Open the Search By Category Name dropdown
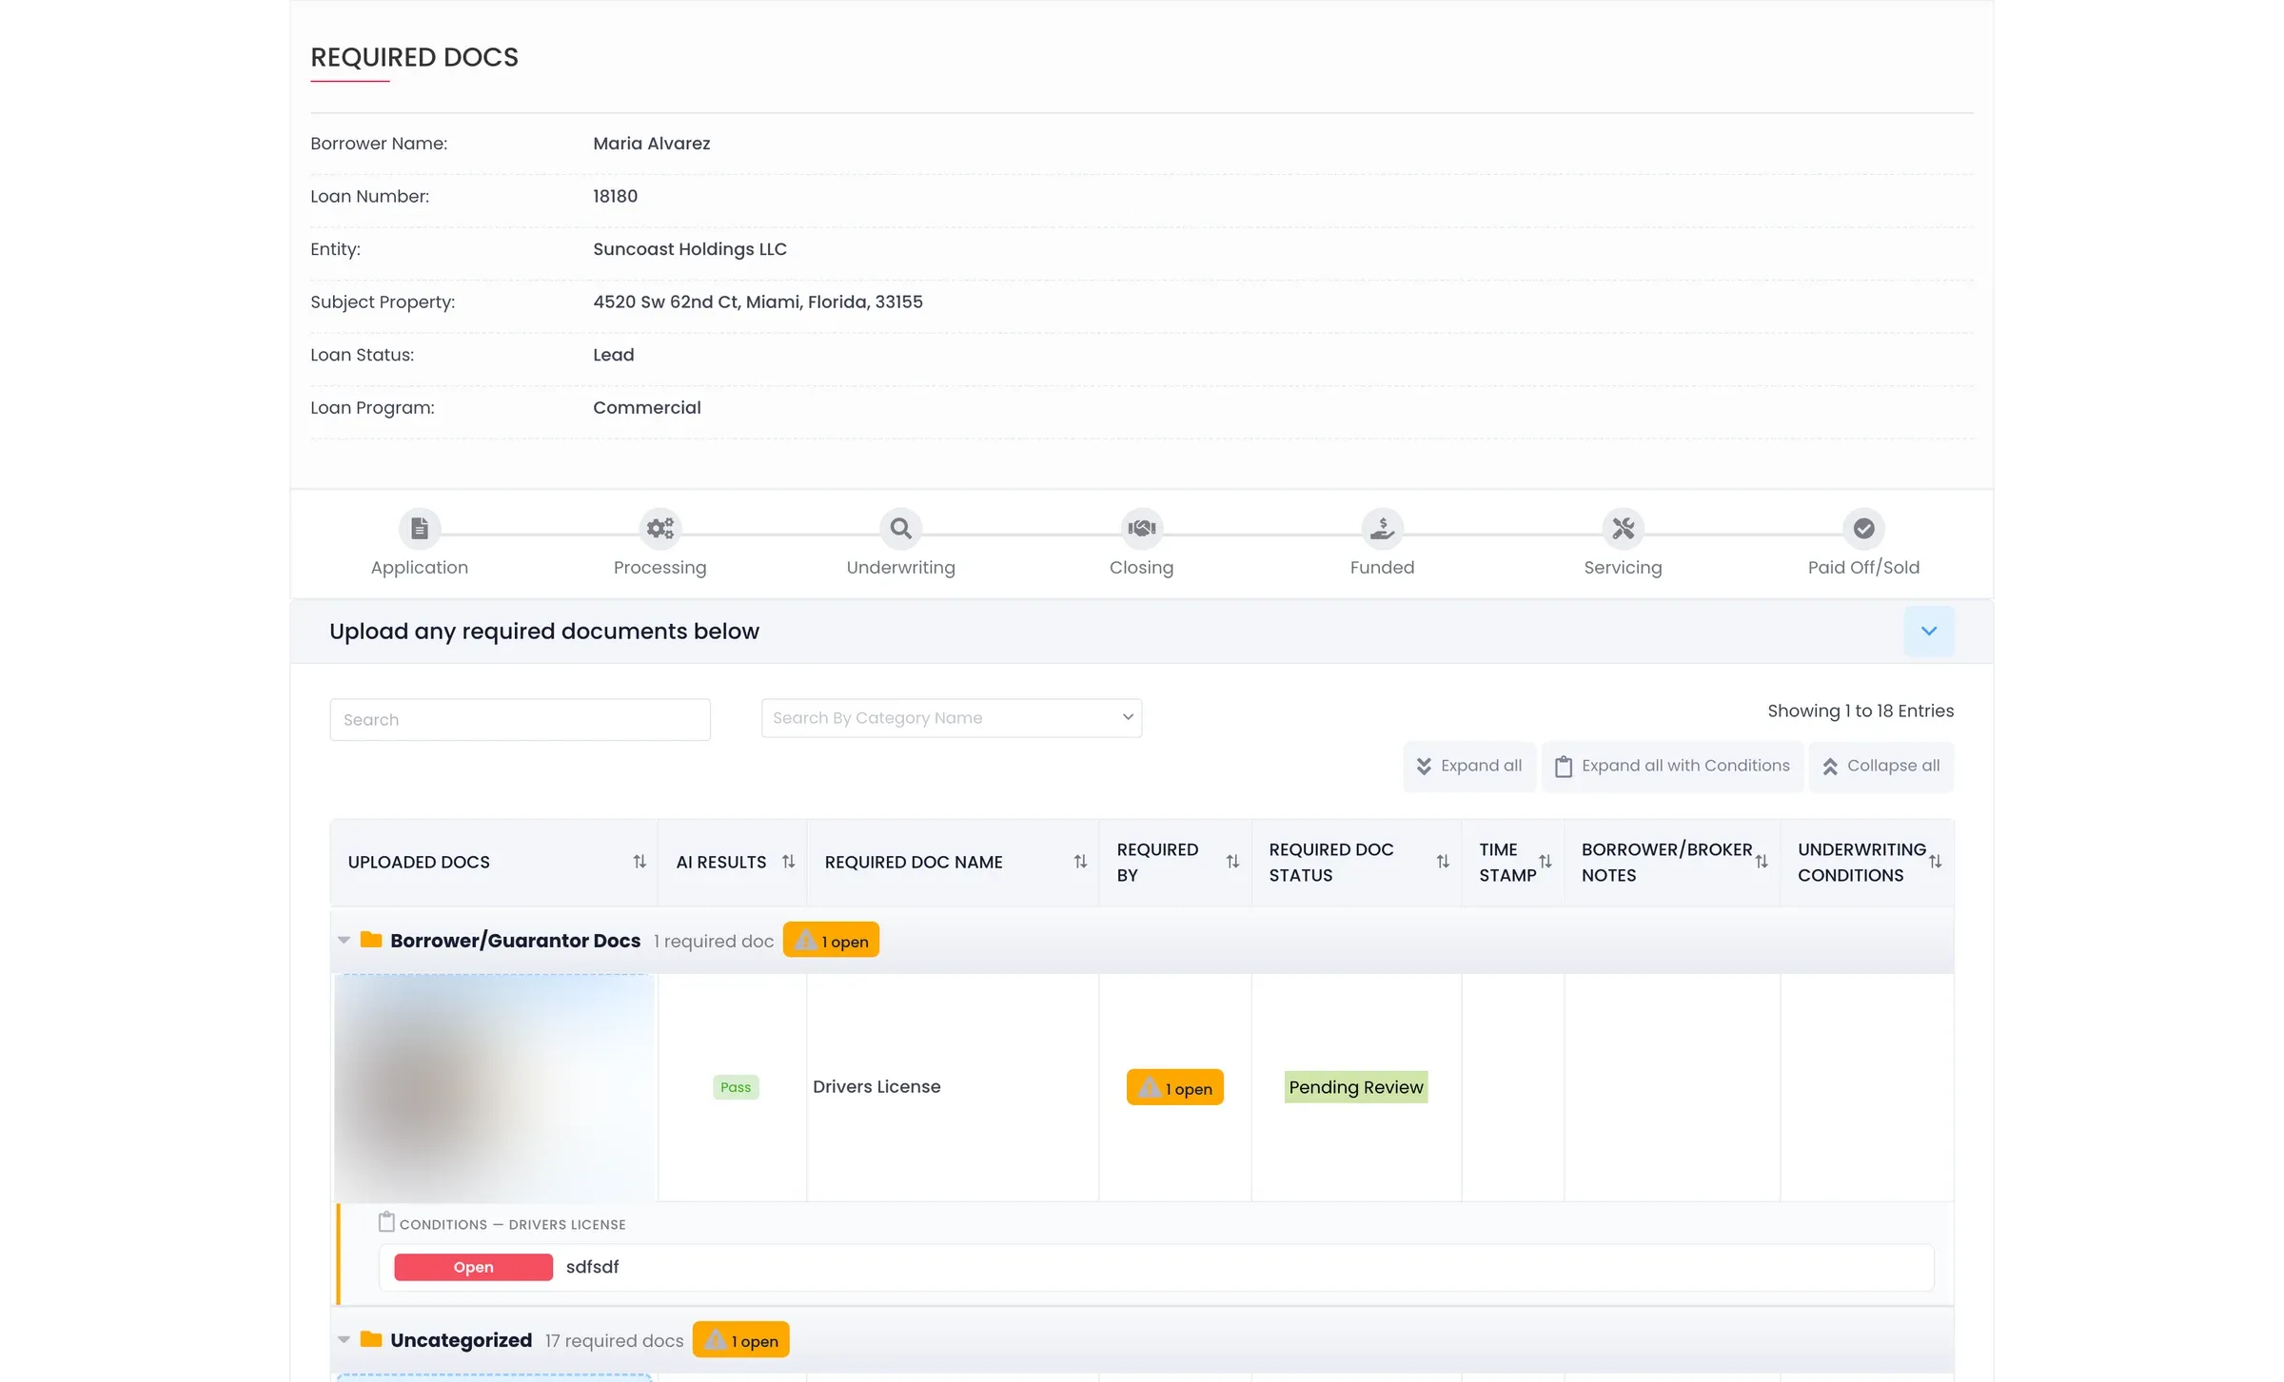 pyautogui.click(x=952, y=718)
